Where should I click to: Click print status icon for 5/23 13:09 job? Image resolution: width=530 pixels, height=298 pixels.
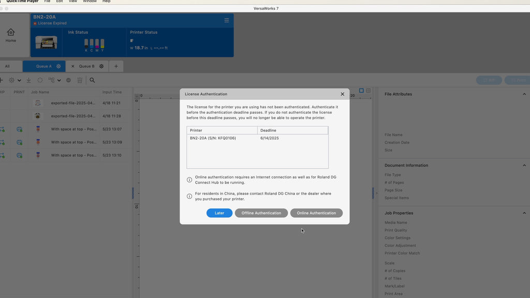[x=19, y=142]
